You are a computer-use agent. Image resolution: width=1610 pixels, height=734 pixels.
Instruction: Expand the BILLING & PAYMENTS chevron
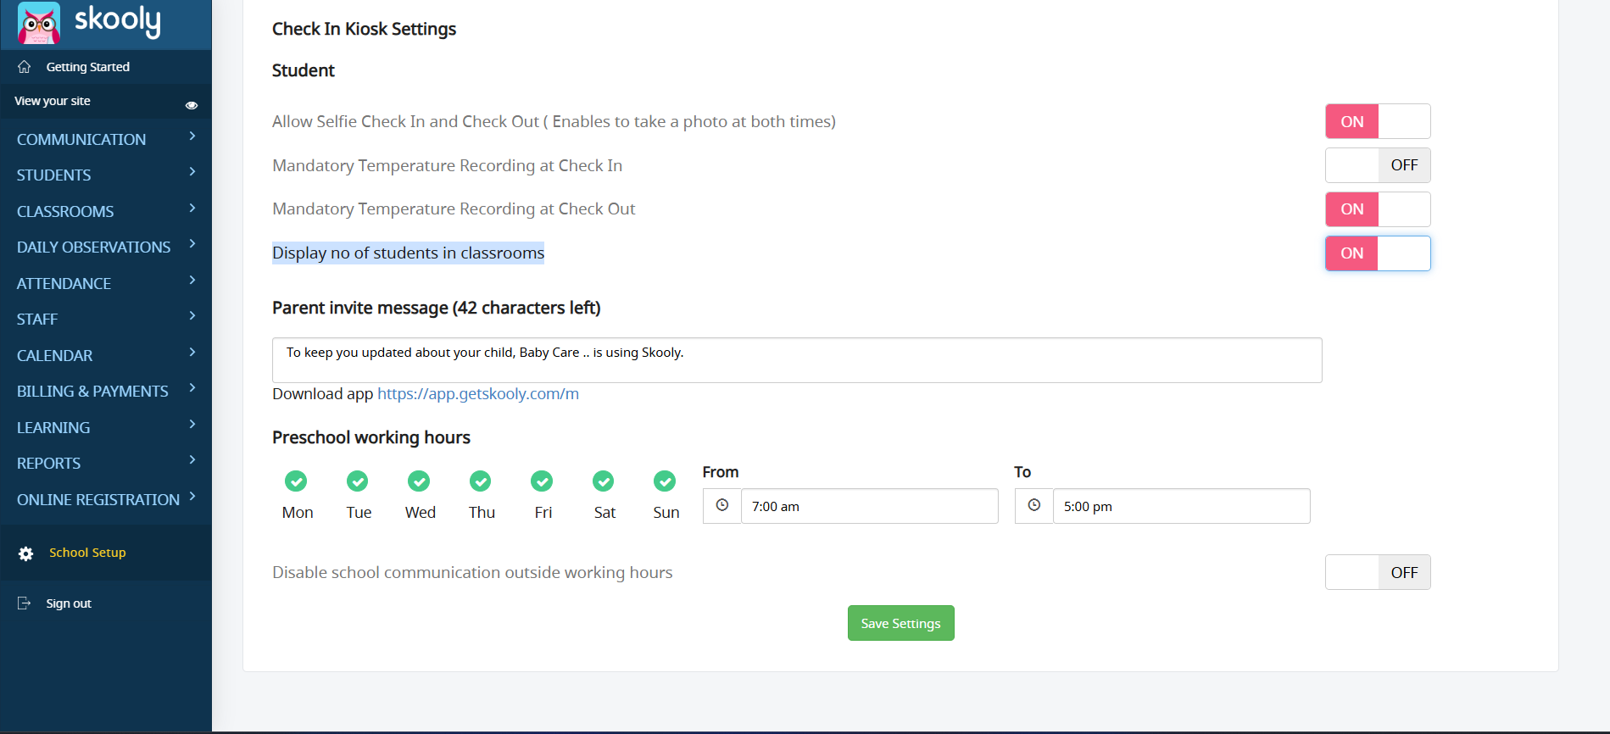coord(192,388)
